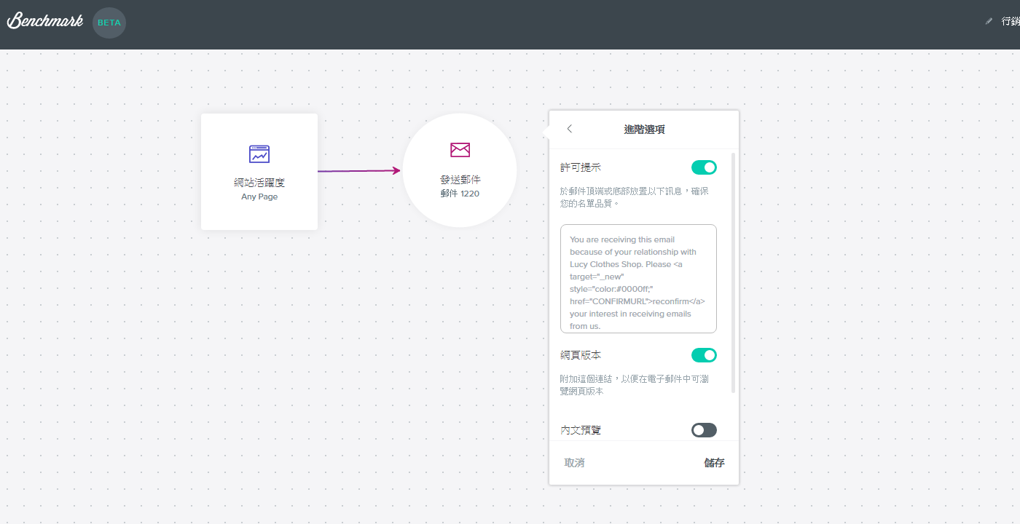Select the 'Any Page' label on the trigger node
Image resolution: width=1020 pixels, height=524 pixels.
click(x=259, y=196)
